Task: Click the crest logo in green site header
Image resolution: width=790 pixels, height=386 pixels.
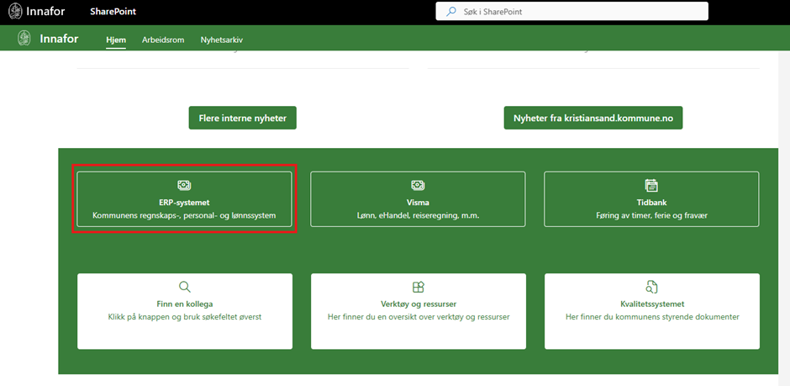Action: pos(25,39)
